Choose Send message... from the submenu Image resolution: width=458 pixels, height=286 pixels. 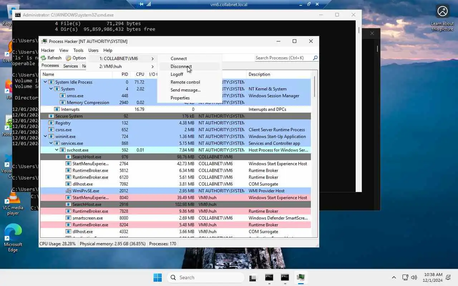(189, 90)
